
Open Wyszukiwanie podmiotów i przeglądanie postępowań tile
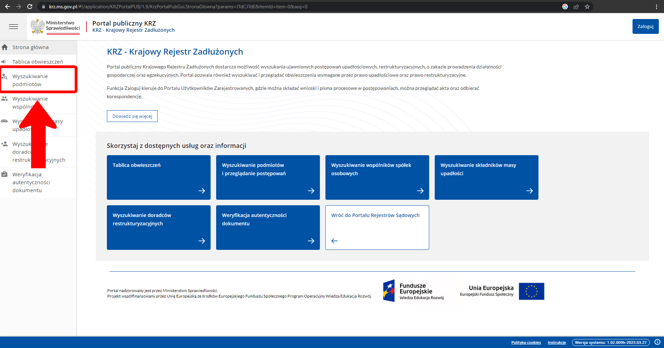coord(268,177)
